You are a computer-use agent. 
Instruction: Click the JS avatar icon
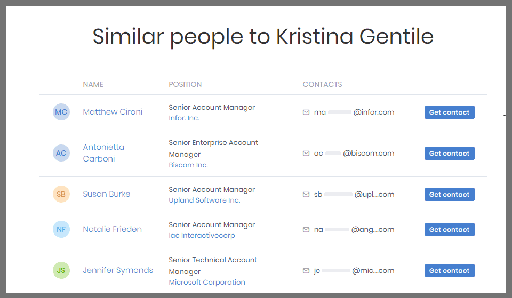(x=61, y=270)
